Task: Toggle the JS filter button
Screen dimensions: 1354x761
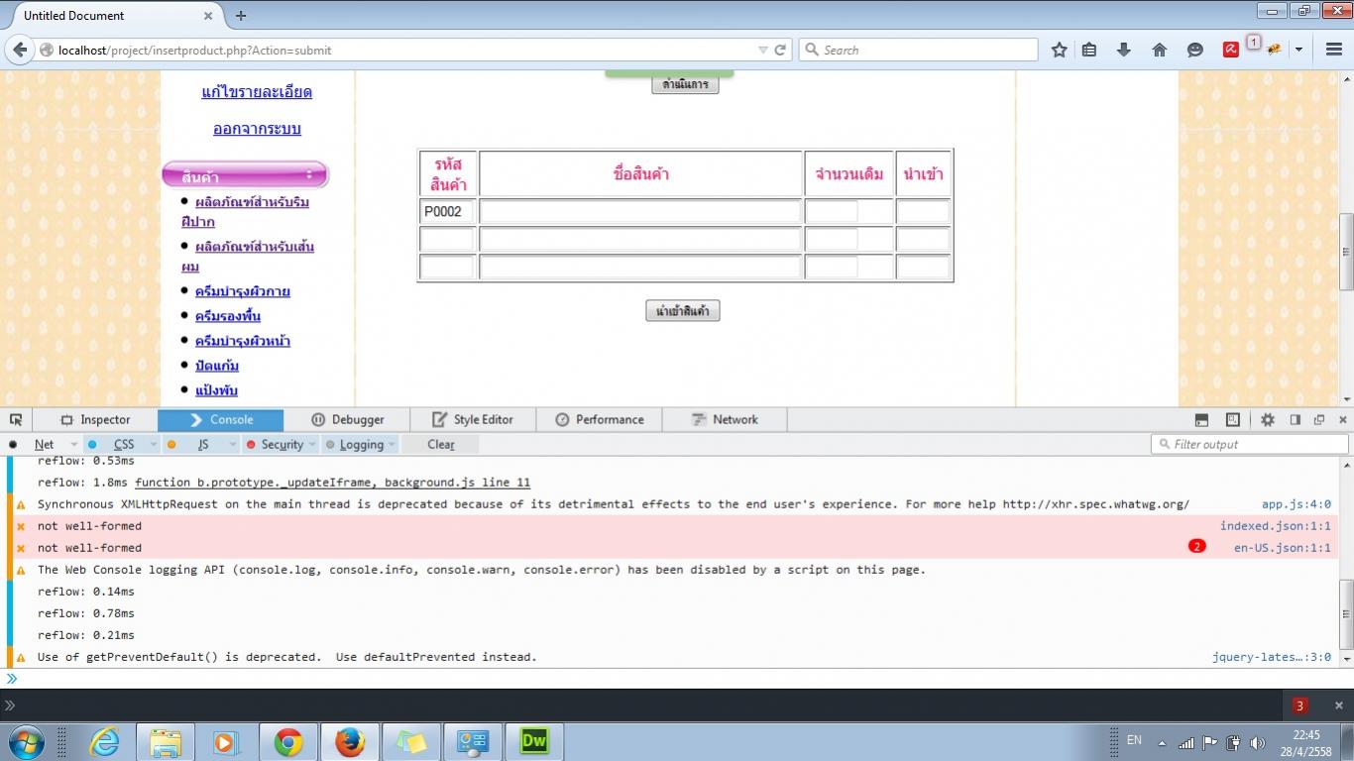Action: [202, 444]
